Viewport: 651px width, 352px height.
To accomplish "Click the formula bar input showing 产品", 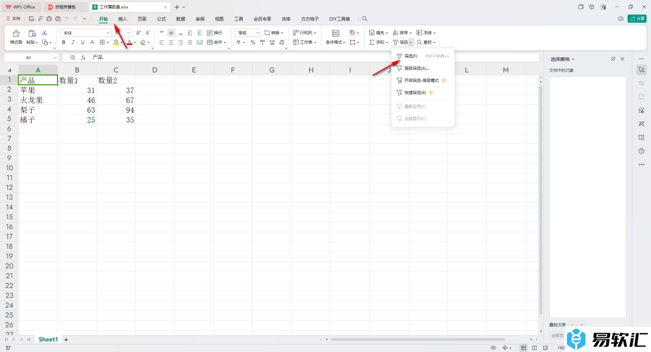I will 314,57.
